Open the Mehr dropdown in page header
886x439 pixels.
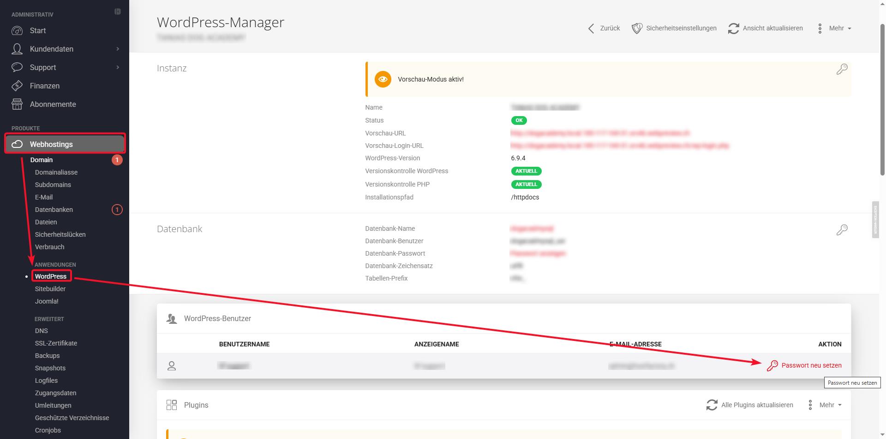(x=835, y=29)
